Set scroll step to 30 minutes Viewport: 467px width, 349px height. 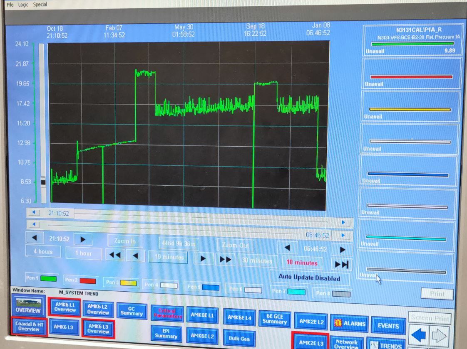(257, 261)
